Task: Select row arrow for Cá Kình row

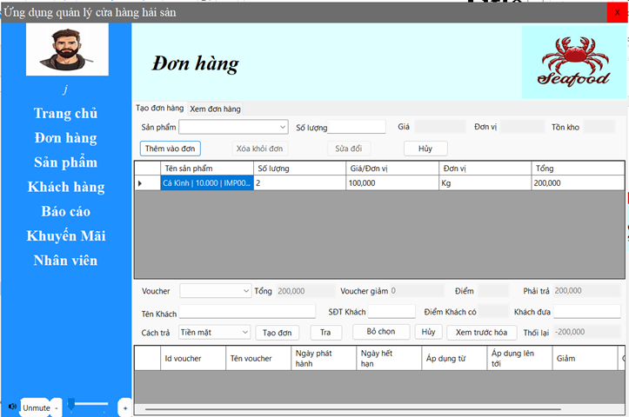Action: (x=147, y=183)
